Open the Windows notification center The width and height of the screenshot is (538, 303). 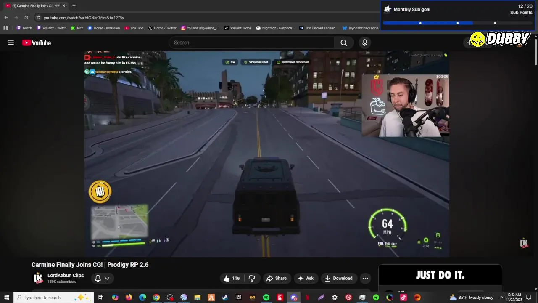(529, 298)
